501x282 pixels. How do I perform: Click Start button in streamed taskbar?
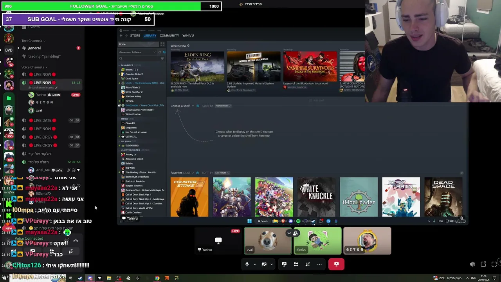click(x=249, y=221)
